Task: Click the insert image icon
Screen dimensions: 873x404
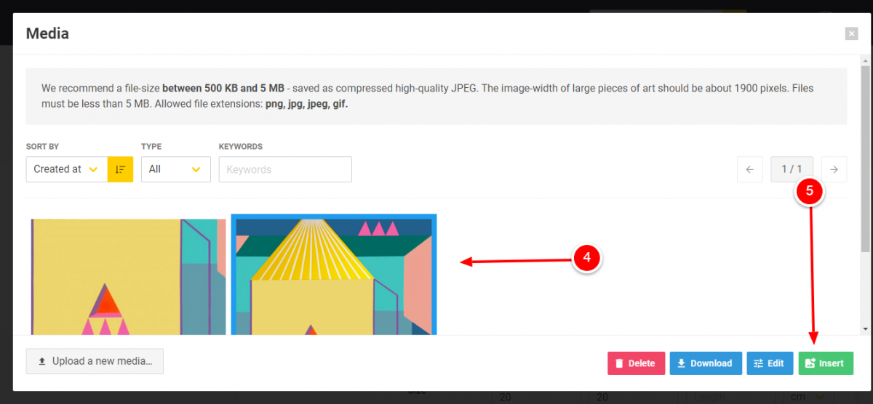Action: (810, 363)
